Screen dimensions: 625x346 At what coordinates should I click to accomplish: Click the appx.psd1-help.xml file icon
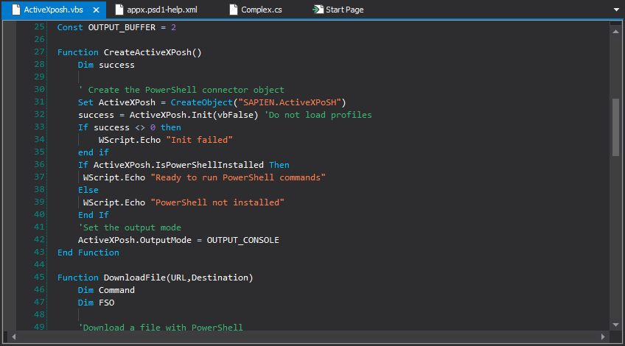tap(119, 10)
